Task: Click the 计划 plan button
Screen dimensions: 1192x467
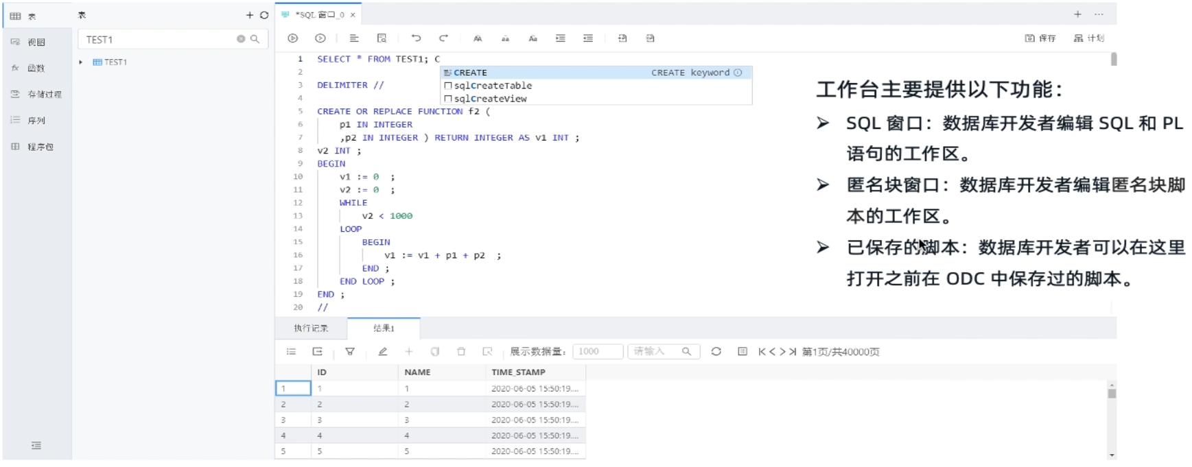Action: [x=1089, y=38]
